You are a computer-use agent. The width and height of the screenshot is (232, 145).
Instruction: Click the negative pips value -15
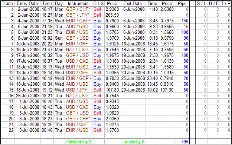(x=185, y=27)
